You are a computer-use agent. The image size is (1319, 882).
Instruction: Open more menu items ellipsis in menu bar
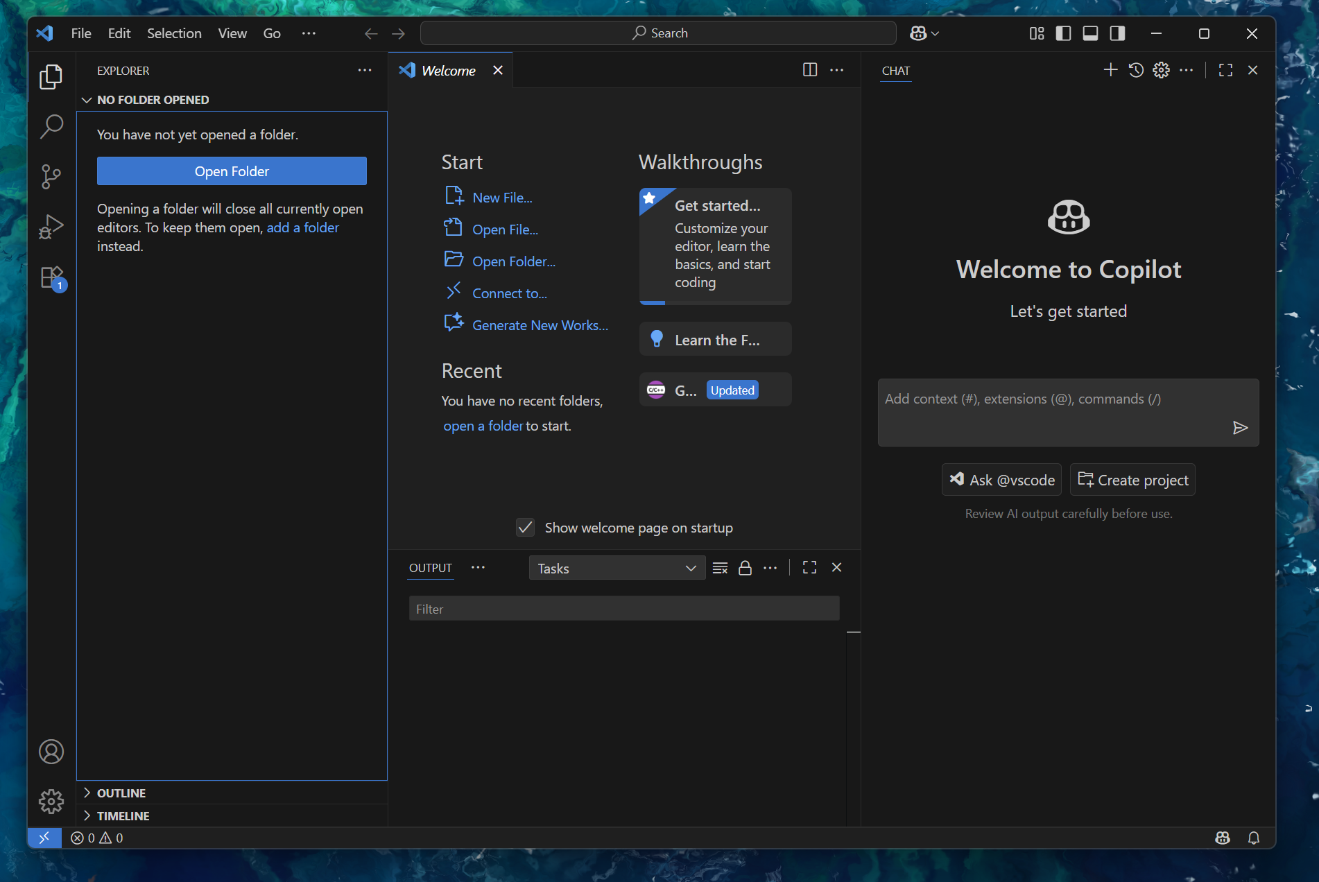point(309,33)
